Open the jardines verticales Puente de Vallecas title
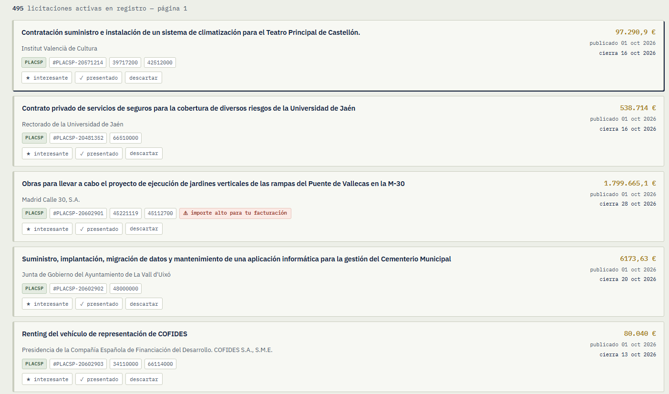669x394 pixels. (213, 184)
